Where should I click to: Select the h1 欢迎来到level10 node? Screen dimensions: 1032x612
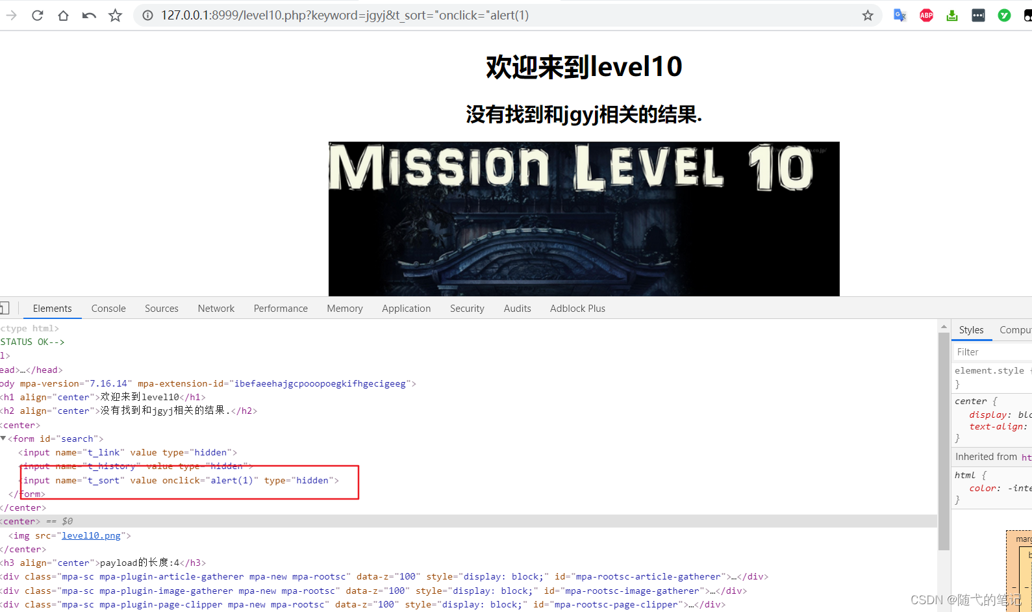pyautogui.click(x=103, y=397)
